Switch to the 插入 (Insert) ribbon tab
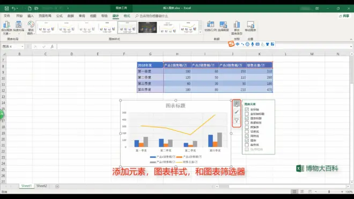 tap(31, 16)
